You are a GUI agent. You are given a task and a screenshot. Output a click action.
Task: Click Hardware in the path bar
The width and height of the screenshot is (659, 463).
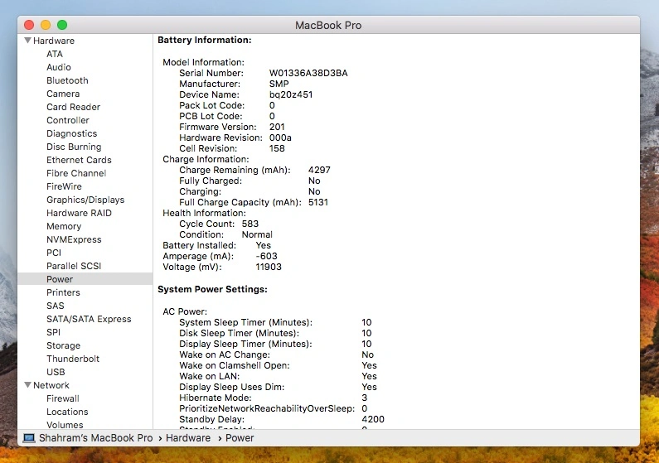click(x=188, y=438)
